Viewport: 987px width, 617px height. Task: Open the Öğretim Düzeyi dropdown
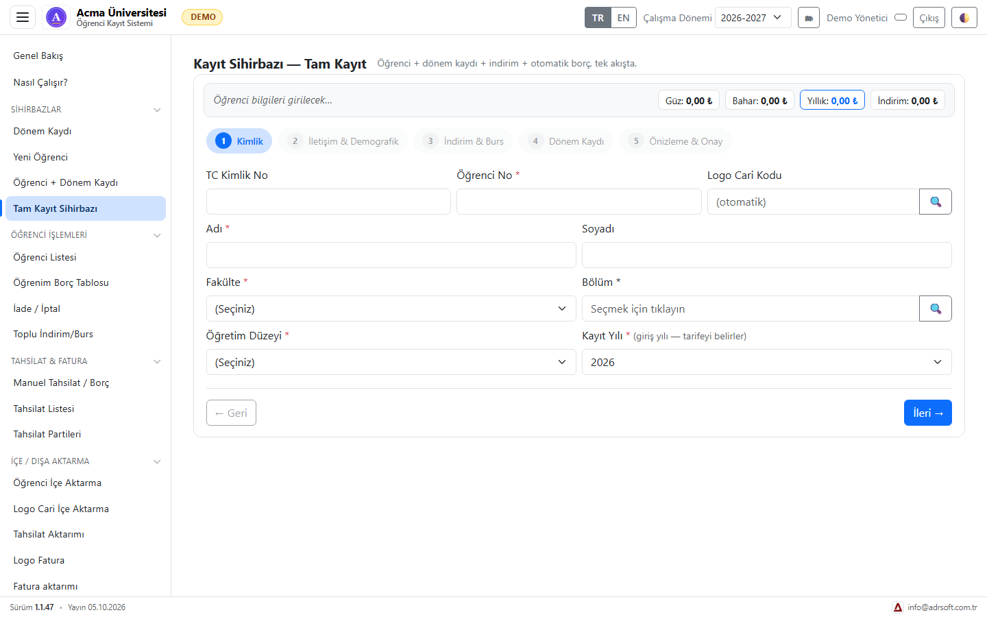391,362
